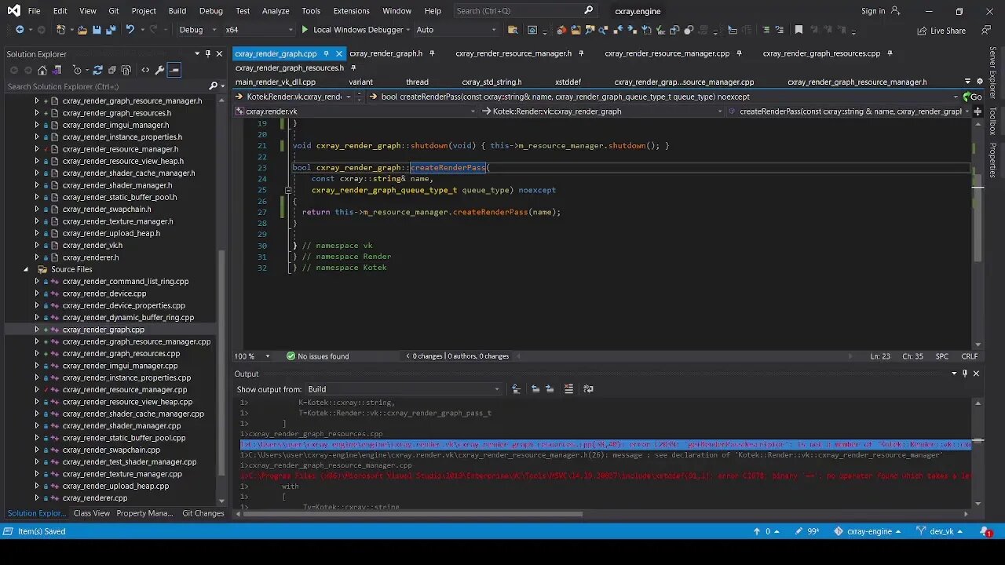The width and height of the screenshot is (1005, 565).
Task: Click the dev_vk branch button
Action: point(939,531)
